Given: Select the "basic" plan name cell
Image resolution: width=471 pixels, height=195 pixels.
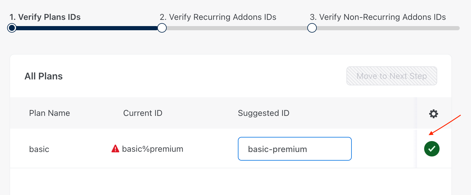Looking at the screenshot, I should [39, 149].
